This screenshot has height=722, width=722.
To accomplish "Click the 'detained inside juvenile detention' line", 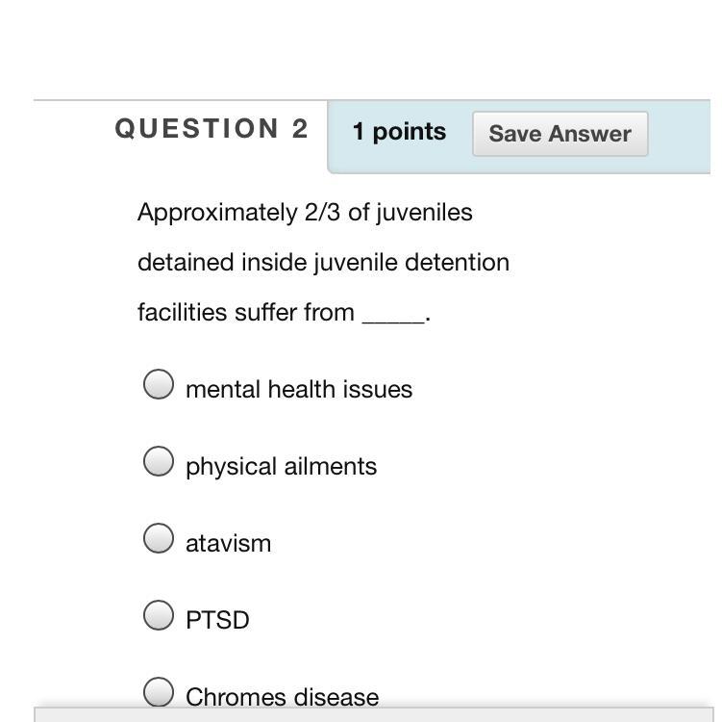I will click(x=323, y=262).
